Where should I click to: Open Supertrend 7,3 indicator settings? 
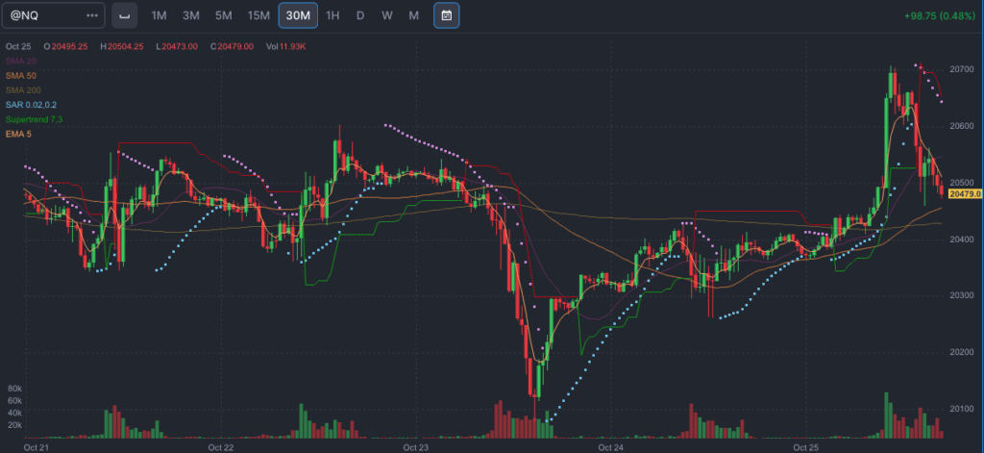point(33,118)
